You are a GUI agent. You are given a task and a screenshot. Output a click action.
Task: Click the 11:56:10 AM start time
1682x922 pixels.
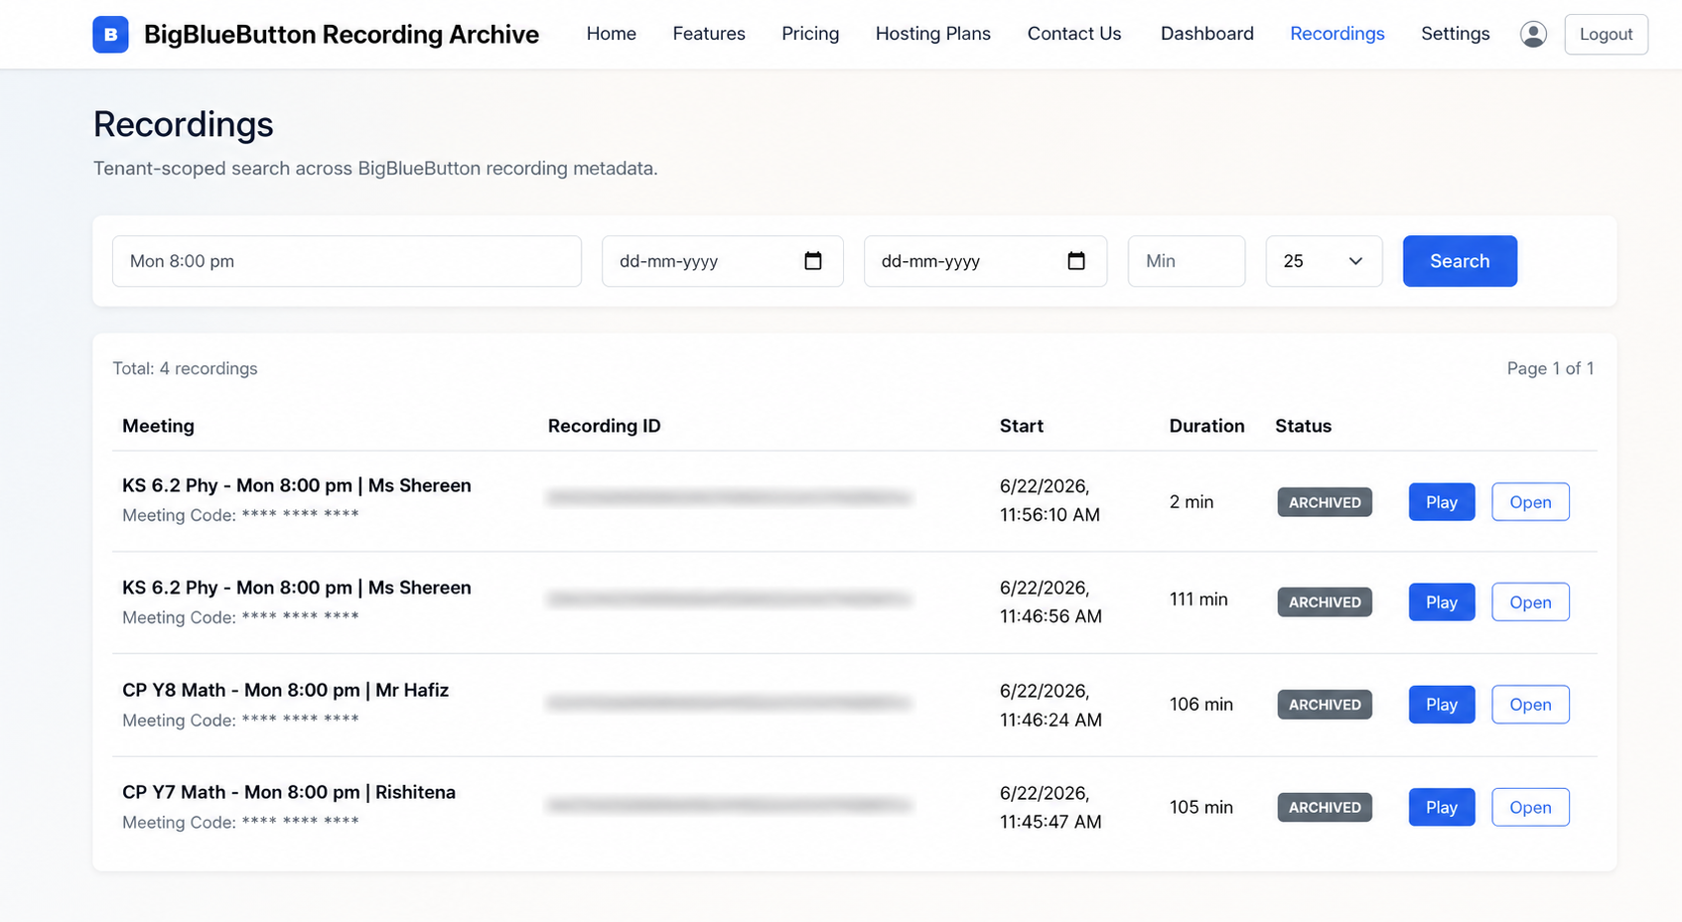pos(1050,515)
